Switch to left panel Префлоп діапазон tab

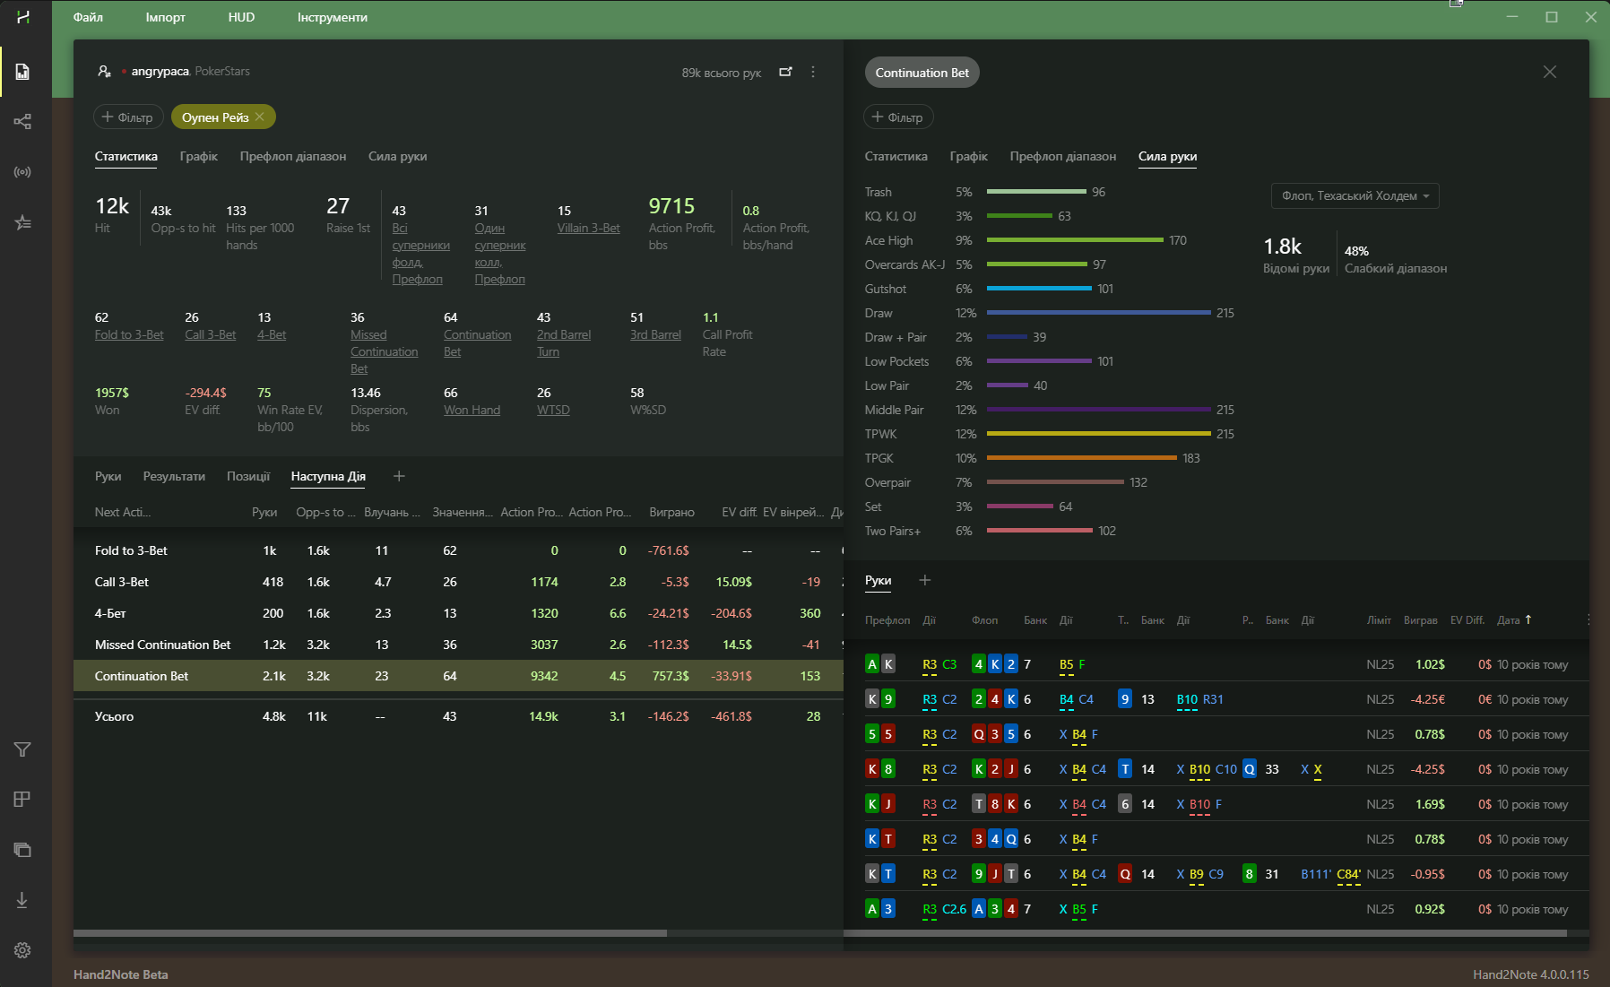[293, 156]
